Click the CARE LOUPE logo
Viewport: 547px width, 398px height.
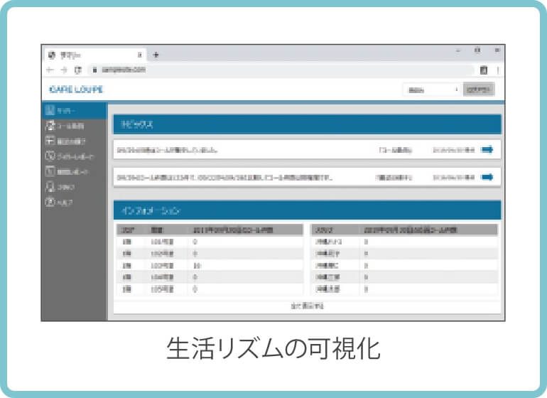[76, 90]
